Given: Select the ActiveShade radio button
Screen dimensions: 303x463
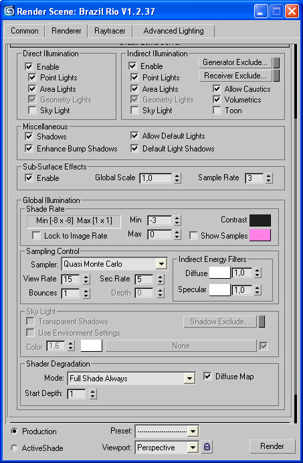Looking at the screenshot, I should pos(14,448).
